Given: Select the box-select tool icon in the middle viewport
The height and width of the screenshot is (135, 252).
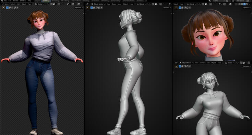Looking at the screenshot, I should point(88,8).
